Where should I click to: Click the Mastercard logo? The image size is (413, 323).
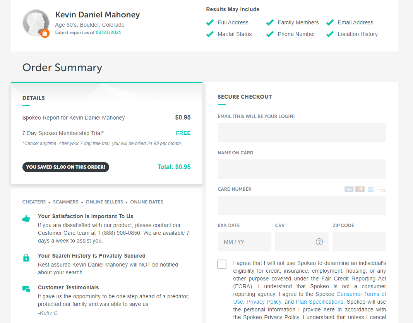coord(360,189)
